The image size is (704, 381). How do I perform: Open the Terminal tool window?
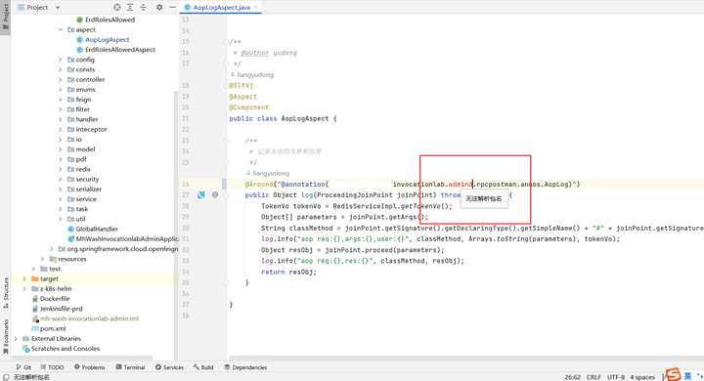[130, 367]
